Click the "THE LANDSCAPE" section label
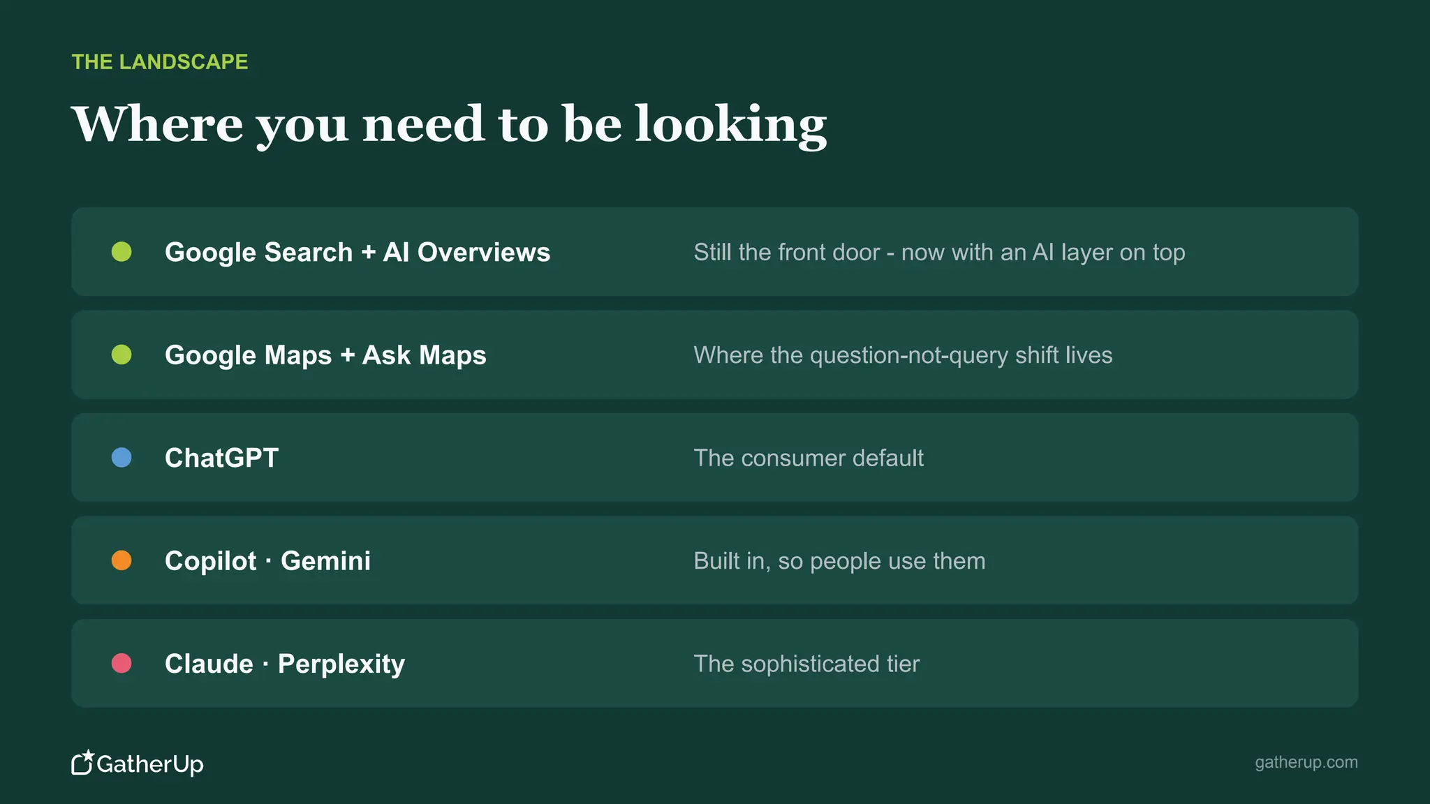The height and width of the screenshot is (804, 1430). pos(160,61)
